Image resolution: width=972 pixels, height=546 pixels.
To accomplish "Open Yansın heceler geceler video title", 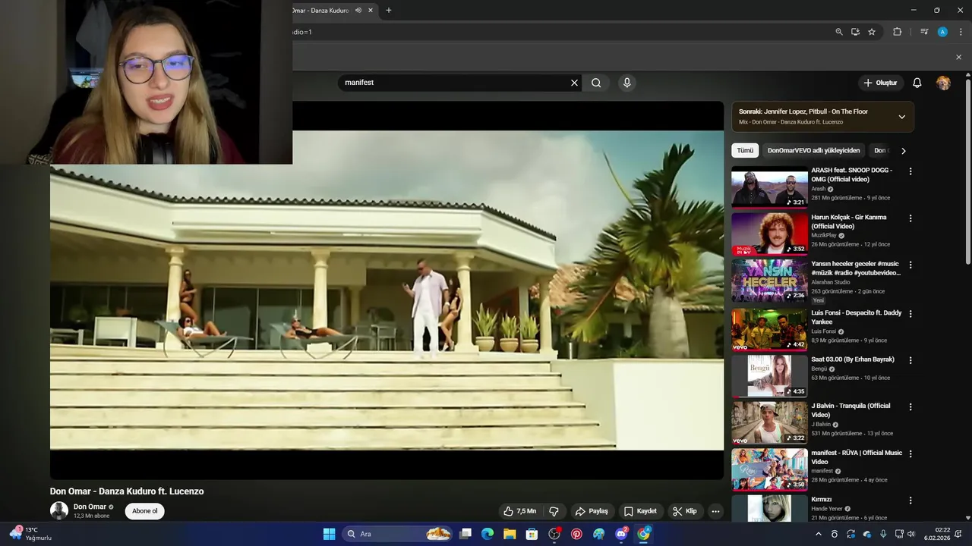I will tap(856, 268).
